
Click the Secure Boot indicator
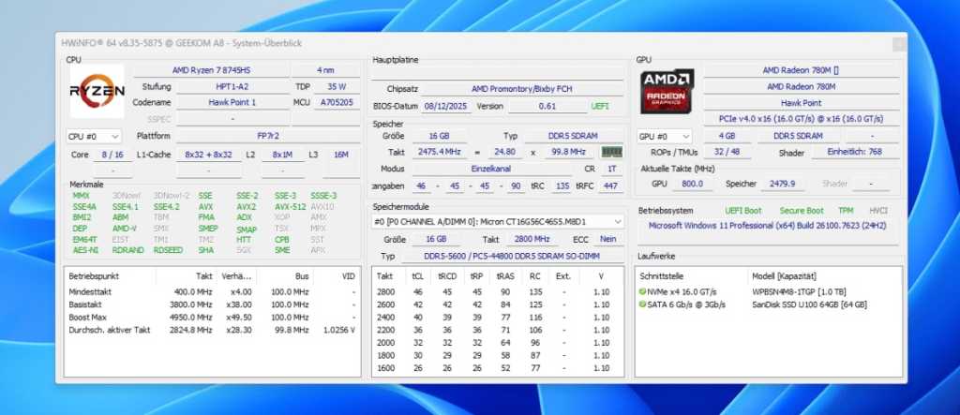(x=802, y=211)
